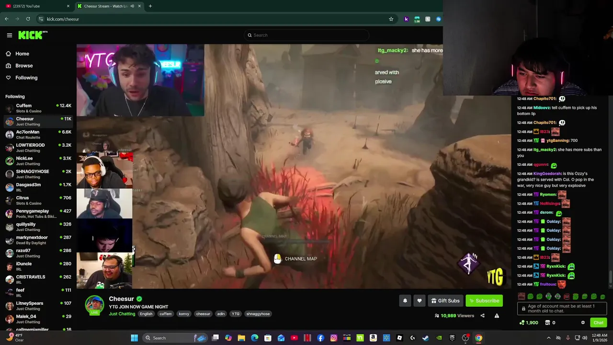The height and width of the screenshot is (345, 613).
Task: Click the konvy tag
Action: 184,314
